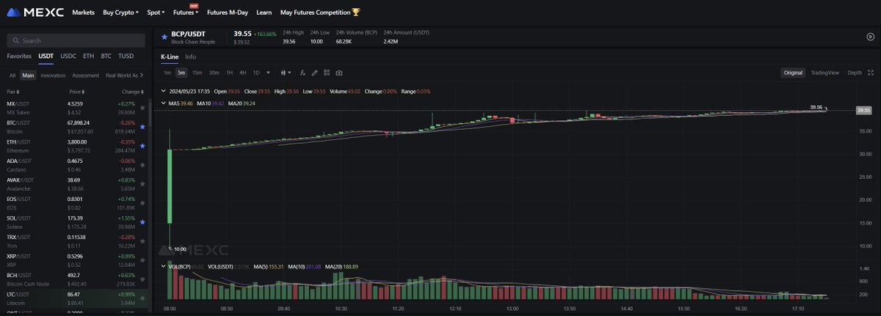Toggle favorite star for ETH/USDT row
This screenshot has height=316, width=881.
[142, 146]
